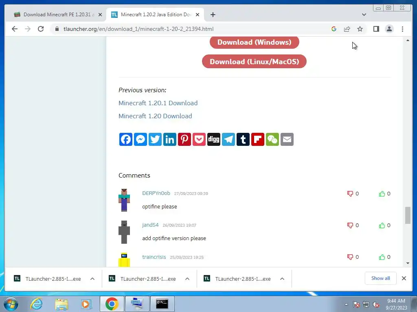Open Windows Explorer from taskbar
Viewport: 417px width, 312px height.
pyautogui.click(x=61, y=304)
